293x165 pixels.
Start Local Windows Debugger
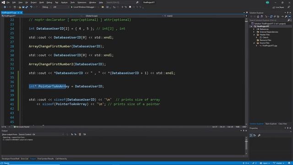tap(83, 7)
